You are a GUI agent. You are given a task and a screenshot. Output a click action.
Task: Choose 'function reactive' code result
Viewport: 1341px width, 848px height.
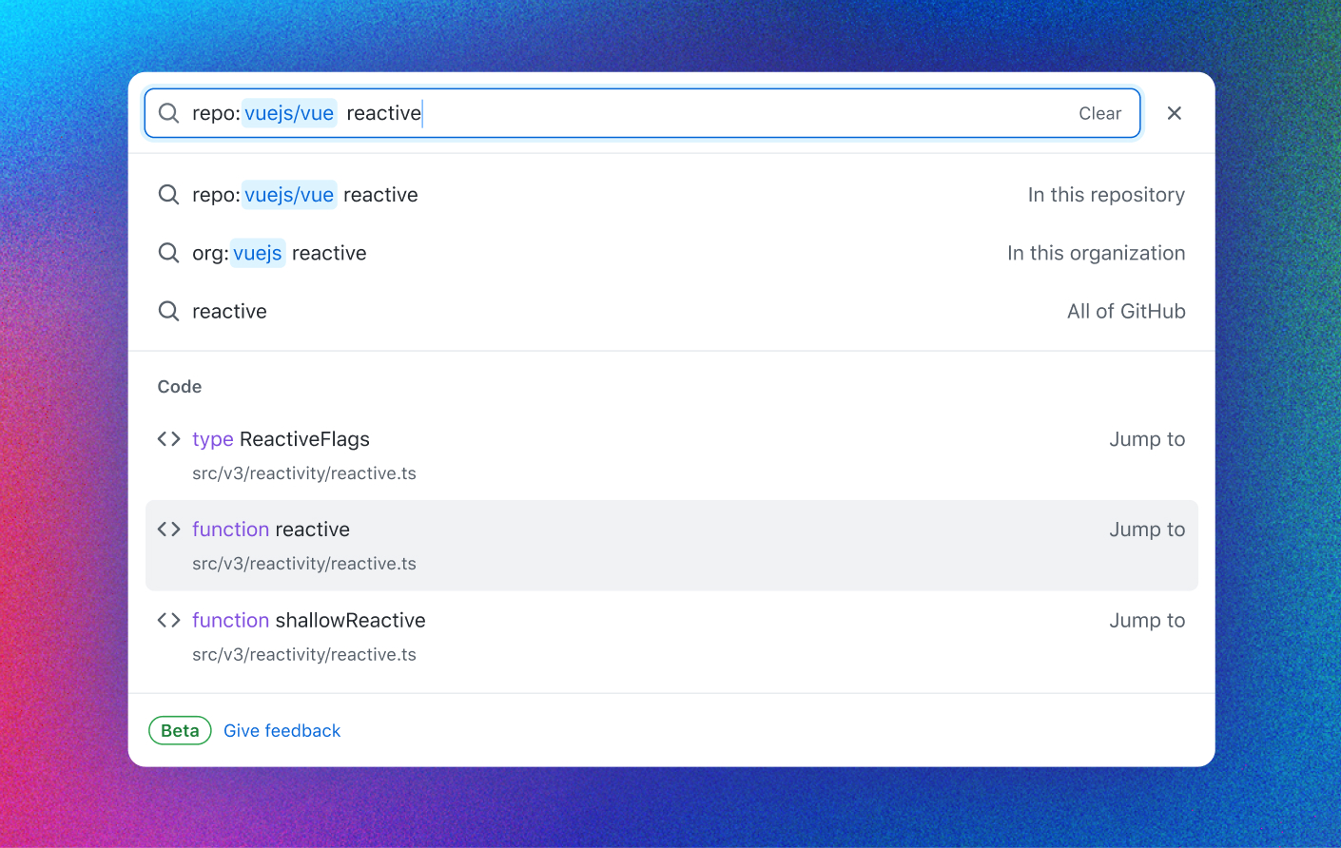(671, 546)
